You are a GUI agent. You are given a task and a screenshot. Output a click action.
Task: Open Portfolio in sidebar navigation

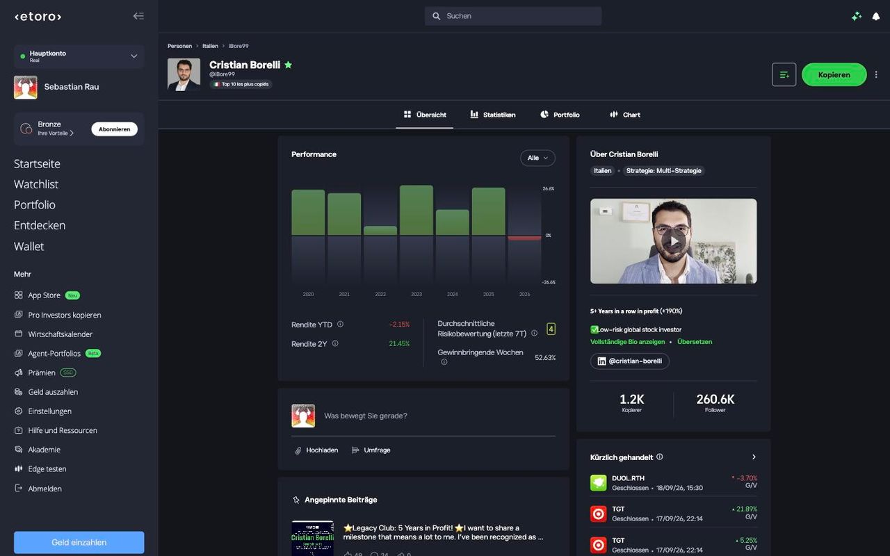tap(35, 205)
